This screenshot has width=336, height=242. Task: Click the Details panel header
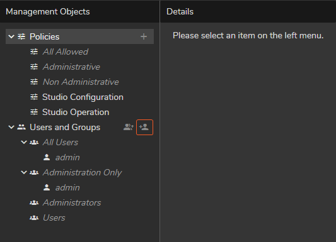pyautogui.click(x=180, y=11)
